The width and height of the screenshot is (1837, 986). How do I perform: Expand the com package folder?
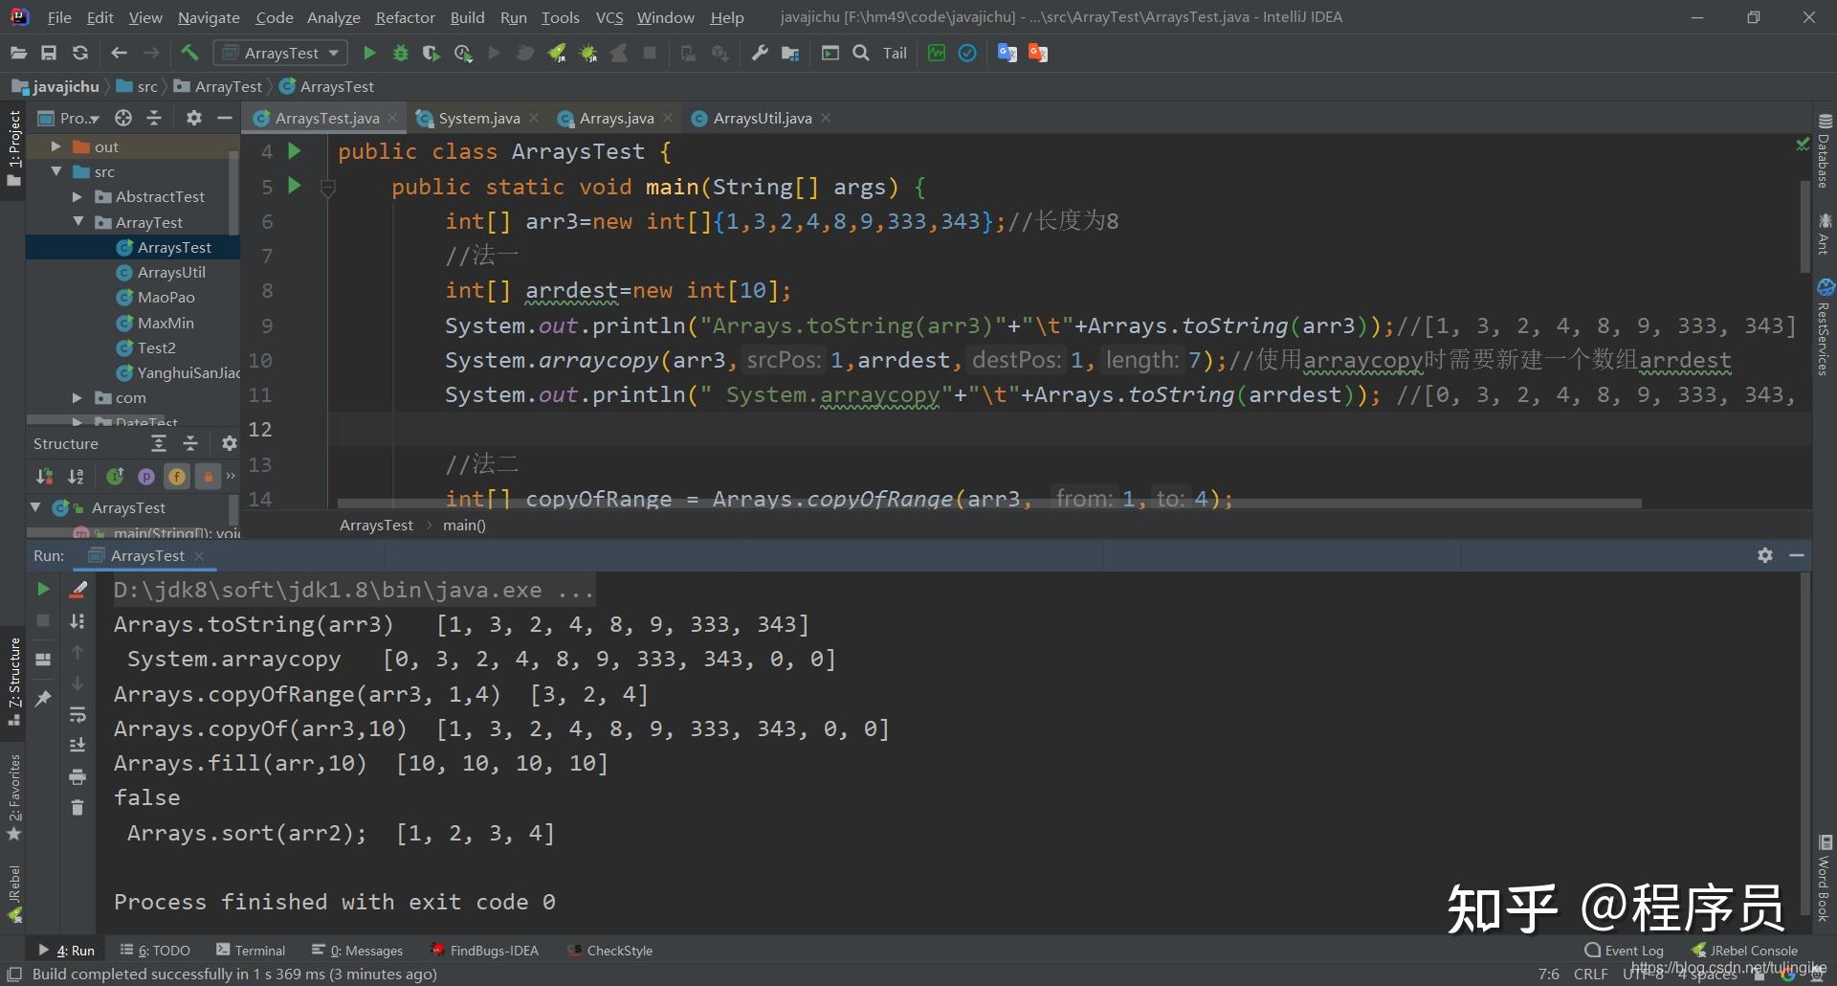point(77,398)
